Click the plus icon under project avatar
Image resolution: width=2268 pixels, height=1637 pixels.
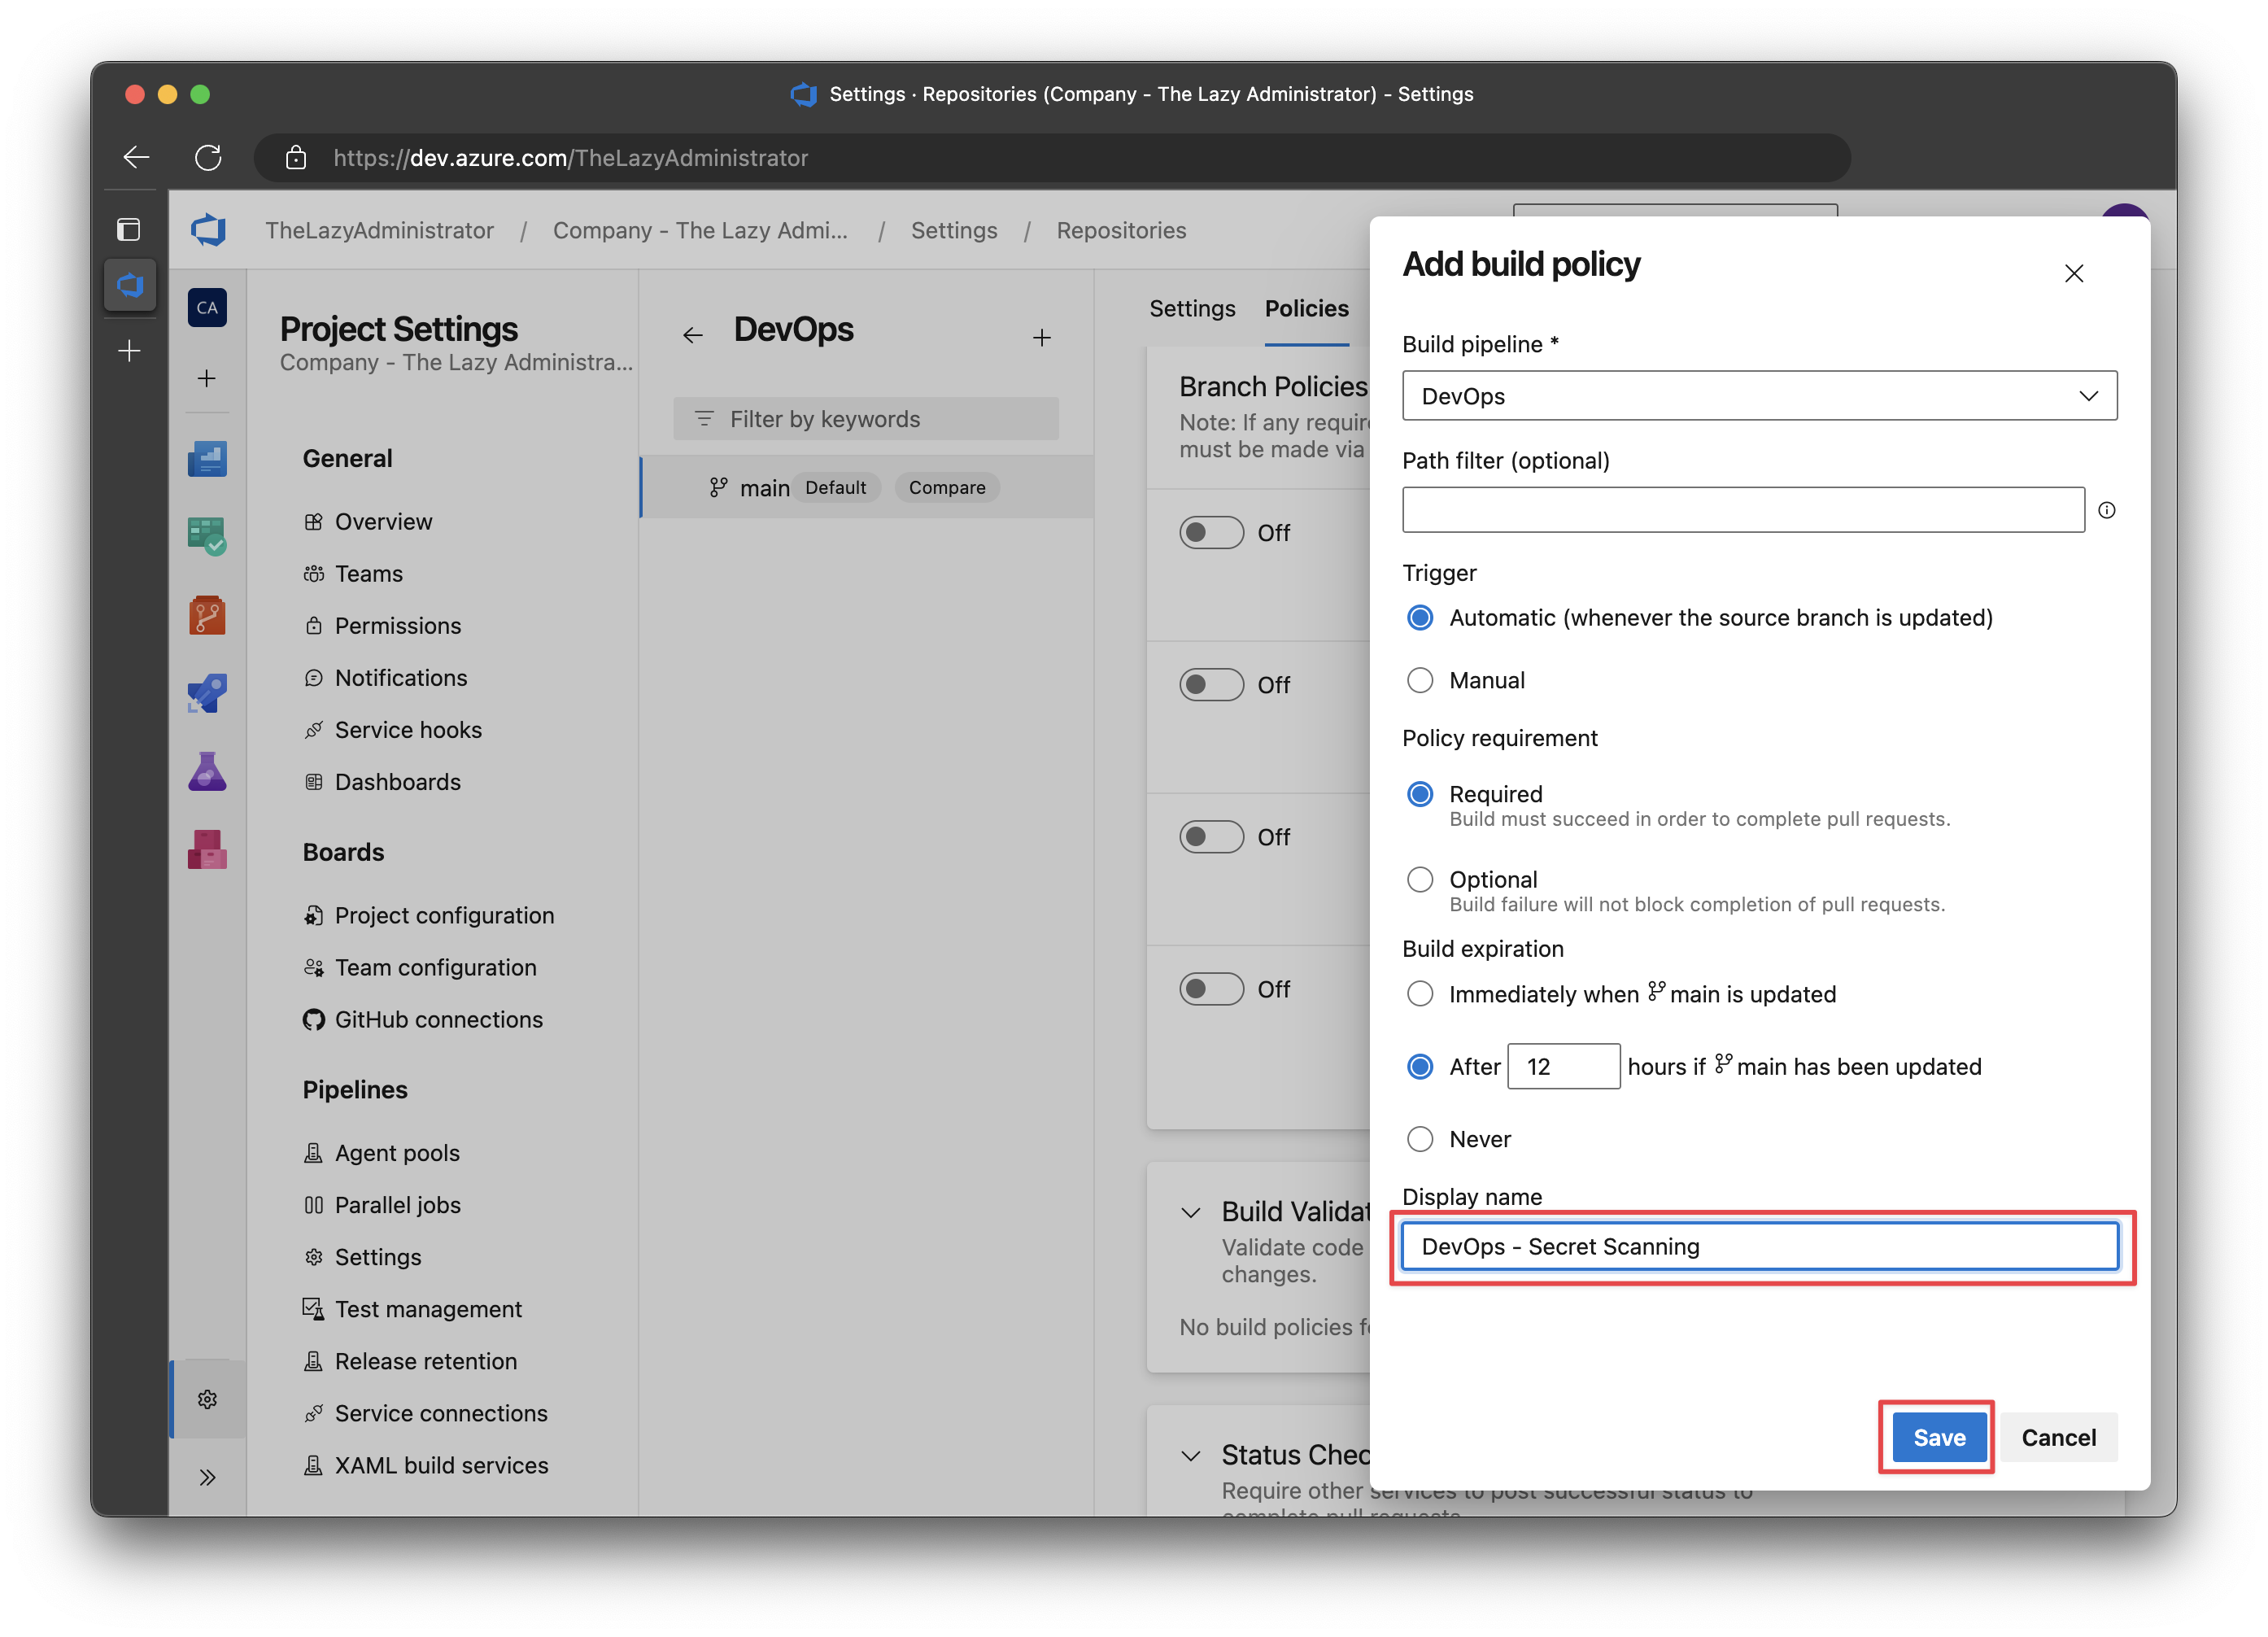click(207, 379)
